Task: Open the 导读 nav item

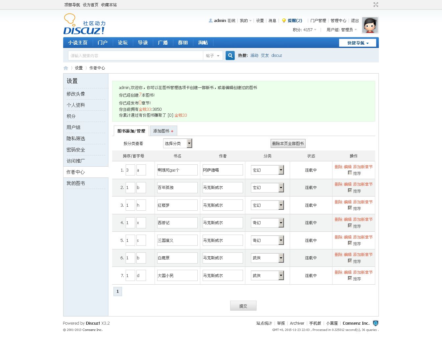Action: [143, 43]
